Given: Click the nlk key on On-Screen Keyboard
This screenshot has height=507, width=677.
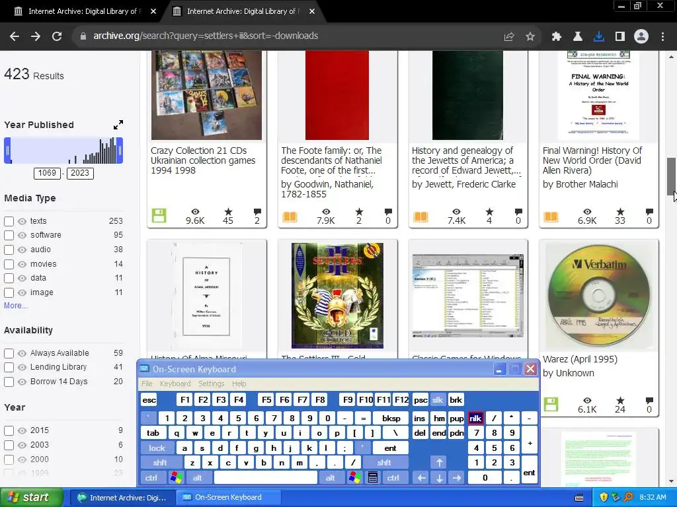Looking at the screenshot, I should (x=475, y=418).
